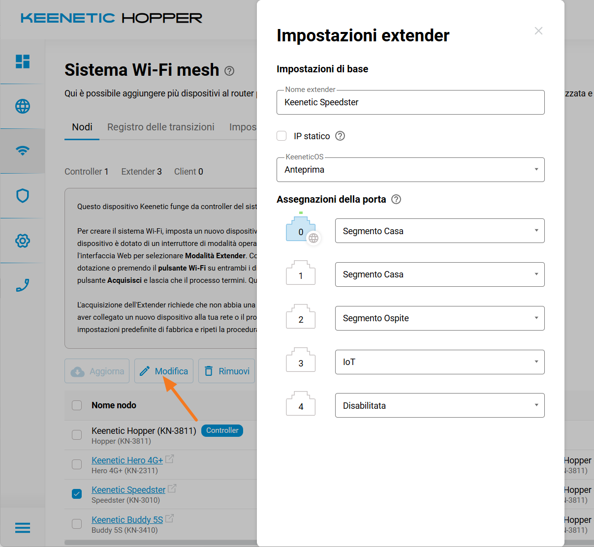Open the Keenetic Buddy 5S link
This screenshot has width=594, height=547.
point(127,520)
